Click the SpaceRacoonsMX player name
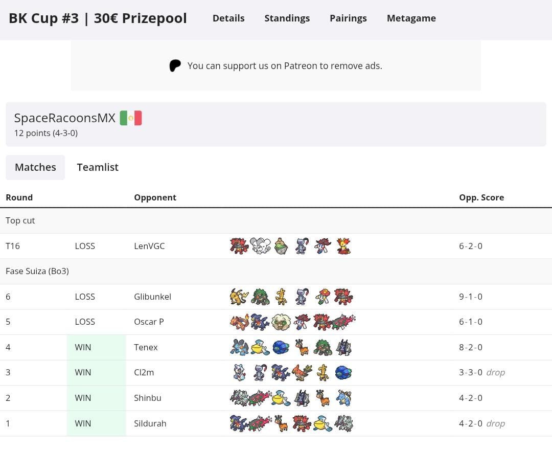Screen dimensions: 552x450 pyautogui.click(x=65, y=118)
